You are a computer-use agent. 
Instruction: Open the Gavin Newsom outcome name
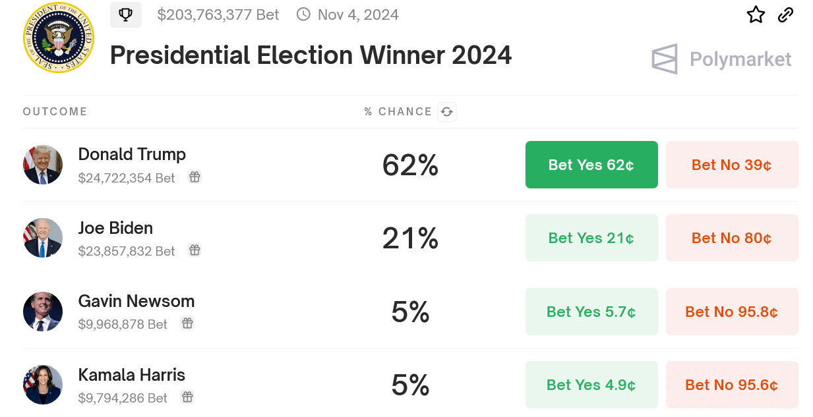pos(136,302)
